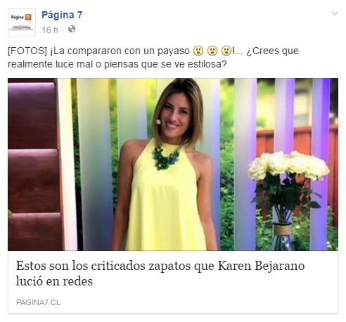Viewport: 346px width, 322px height.
Task: Click the third surprised face emoji
Action: point(226,51)
